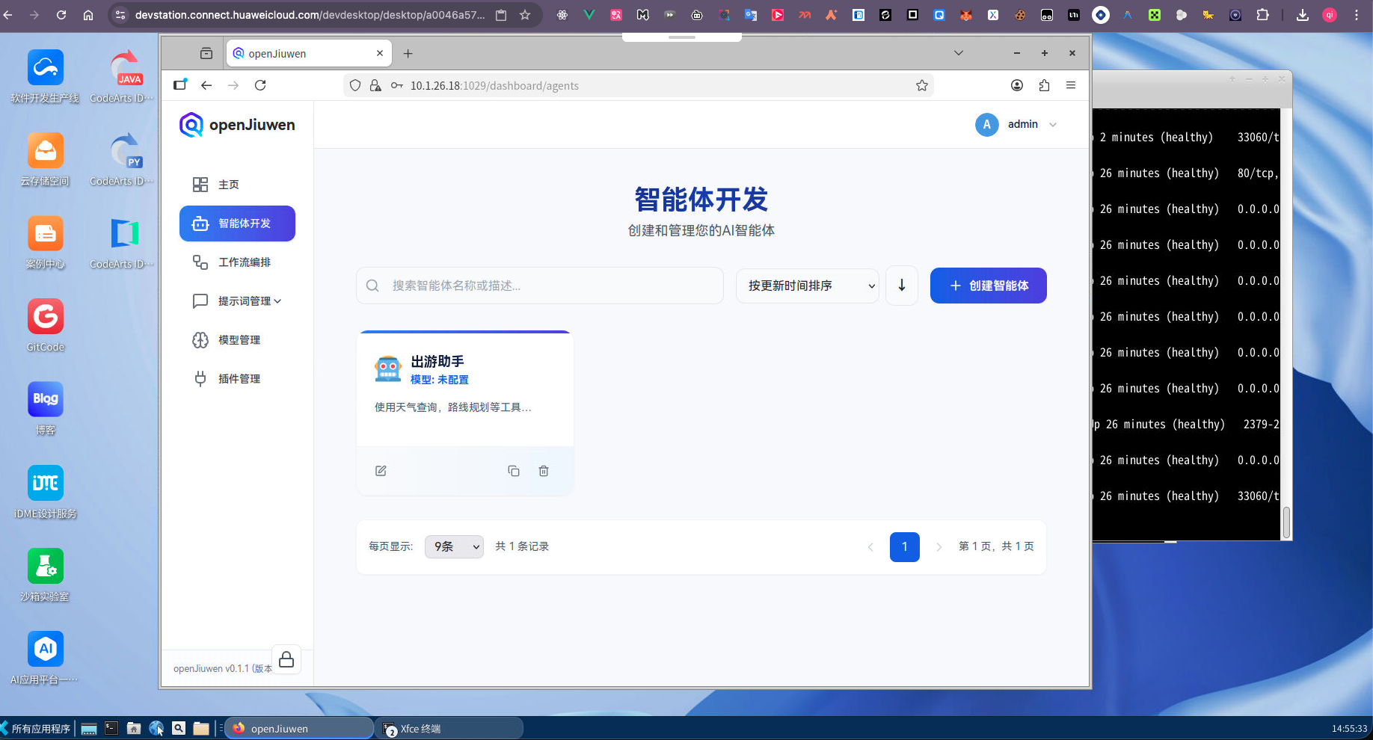Delete the 出游助手 agent via trash icon
This screenshot has height=740, width=1373.
click(x=544, y=470)
